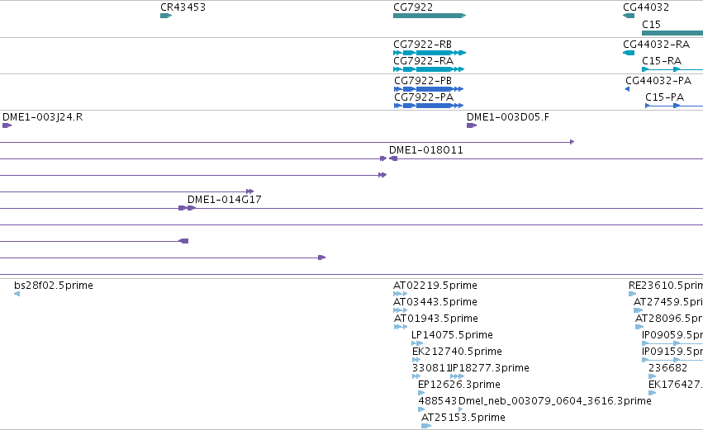
Task: Select the IP18277.3prime EST
Action: coord(457,376)
